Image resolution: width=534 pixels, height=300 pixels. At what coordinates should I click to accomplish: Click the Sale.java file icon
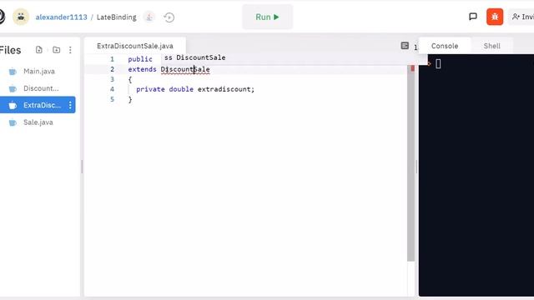[13, 122]
